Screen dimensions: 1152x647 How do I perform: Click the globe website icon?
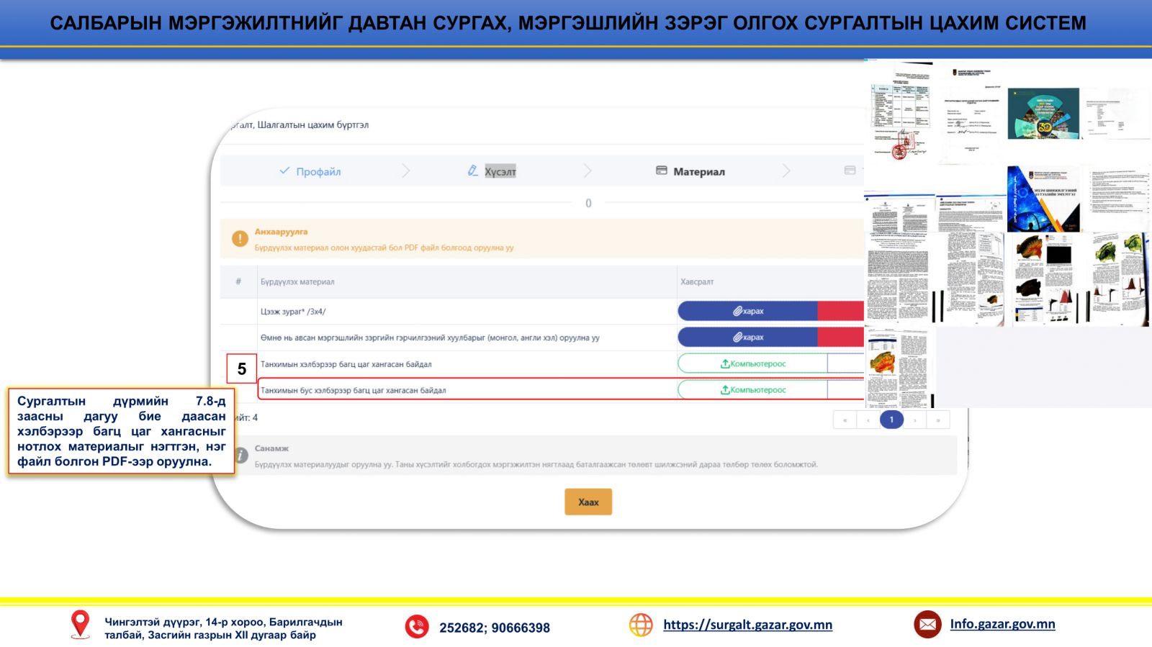tap(640, 625)
